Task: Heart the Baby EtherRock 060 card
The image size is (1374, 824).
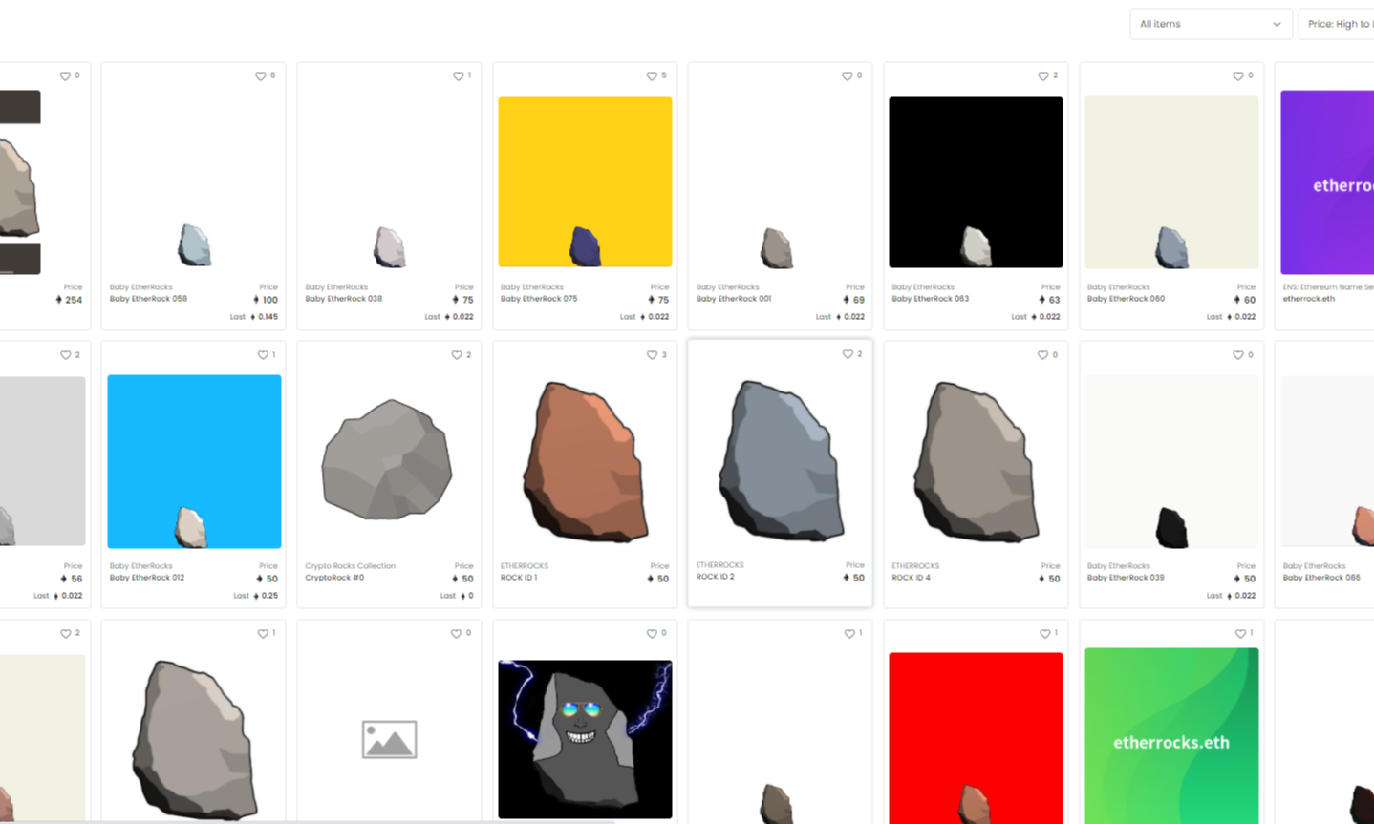Action: [x=1237, y=76]
